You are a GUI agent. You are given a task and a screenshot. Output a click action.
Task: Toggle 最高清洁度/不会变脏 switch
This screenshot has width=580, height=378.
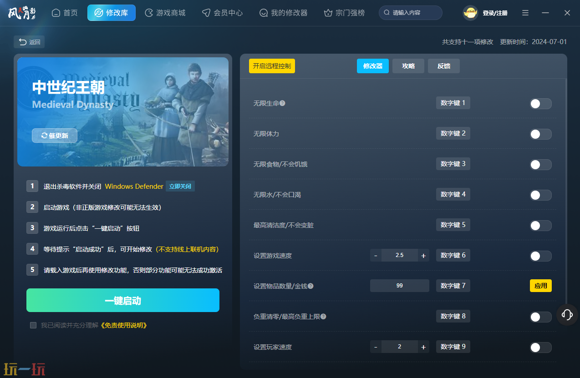(x=540, y=226)
